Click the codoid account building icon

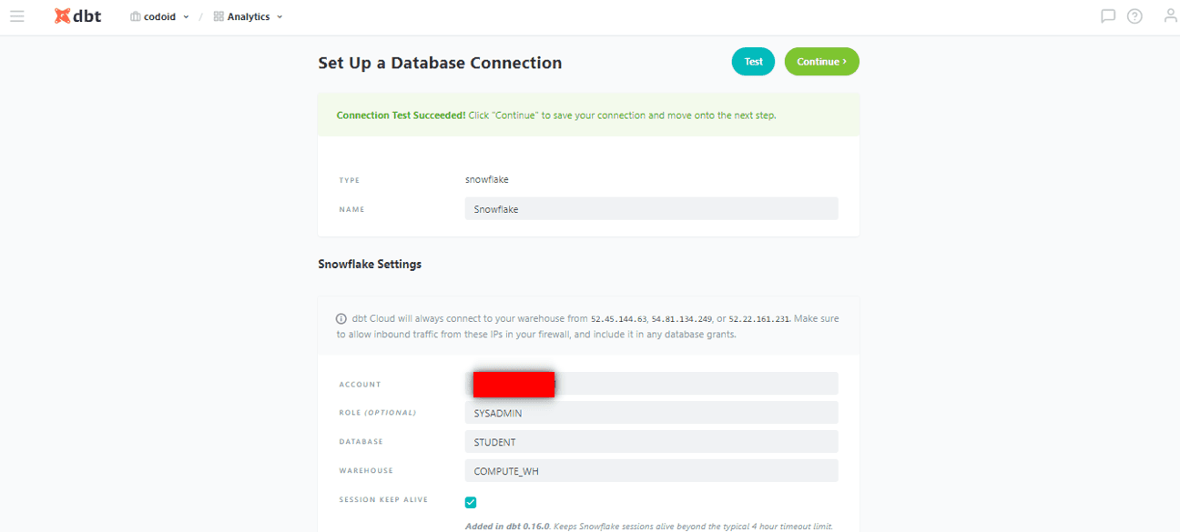click(x=136, y=16)
